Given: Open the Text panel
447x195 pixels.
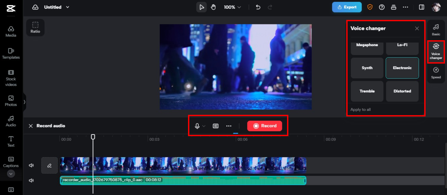Looking at the screenshot, I should [x=11, y=141].
